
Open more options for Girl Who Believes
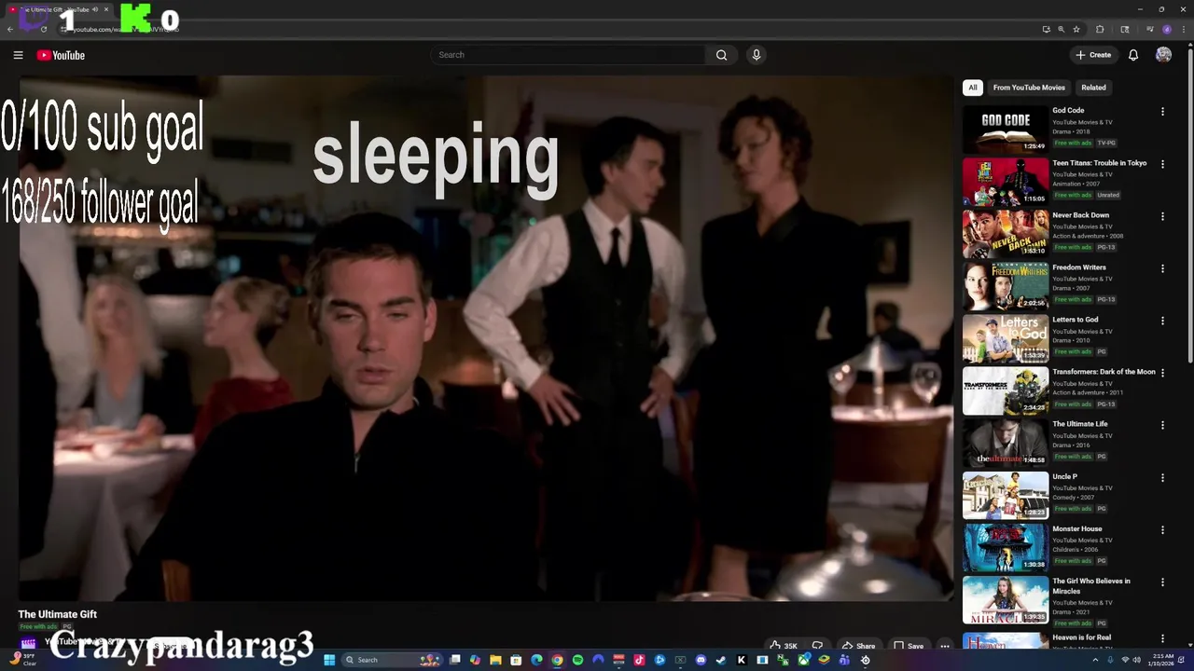(x=1162, y=582)
